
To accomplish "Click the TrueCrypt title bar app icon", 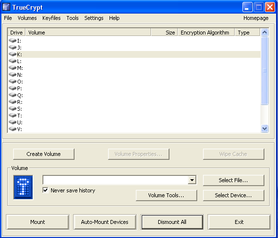I will click(x=6, y=7).
